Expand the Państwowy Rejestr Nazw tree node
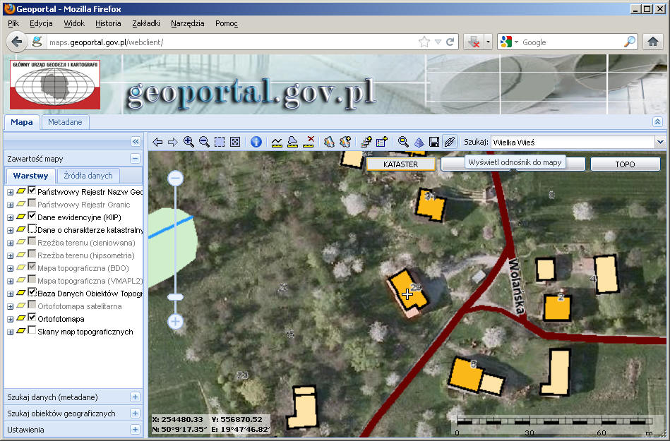Screen dimensions: 670x441 click(x=11, y=192)
